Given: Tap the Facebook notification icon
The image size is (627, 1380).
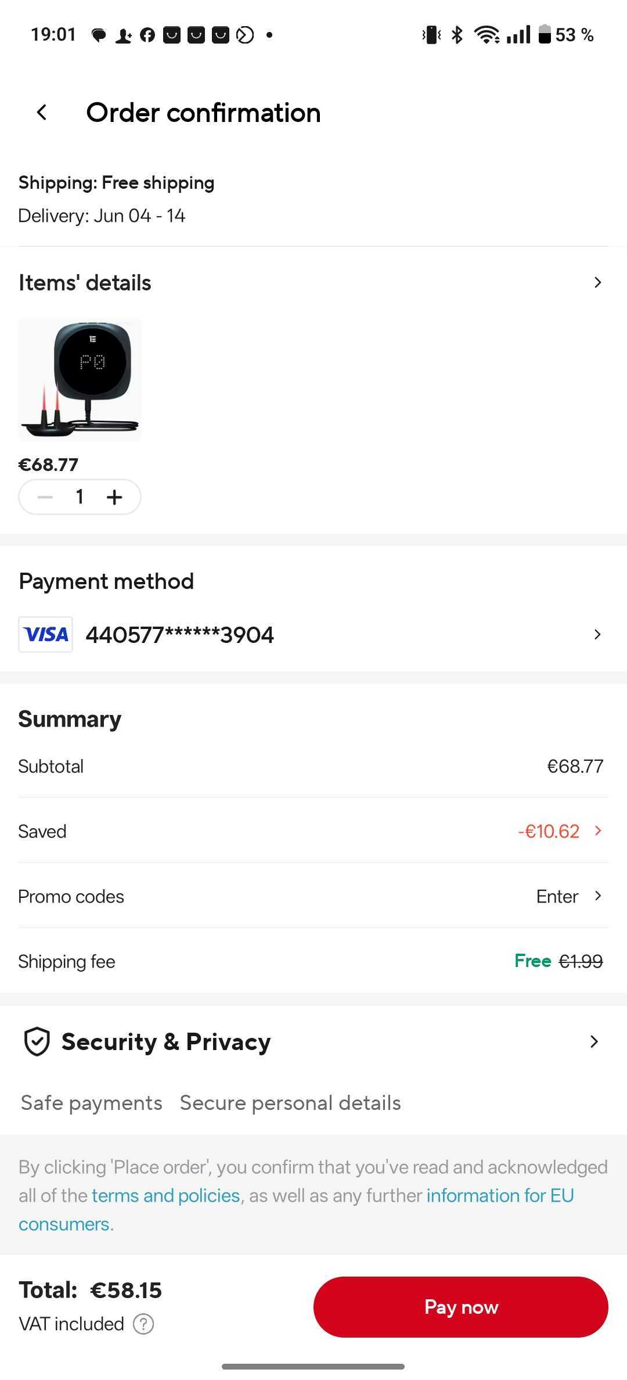Looking at the screenshot, I should (147, 35).
